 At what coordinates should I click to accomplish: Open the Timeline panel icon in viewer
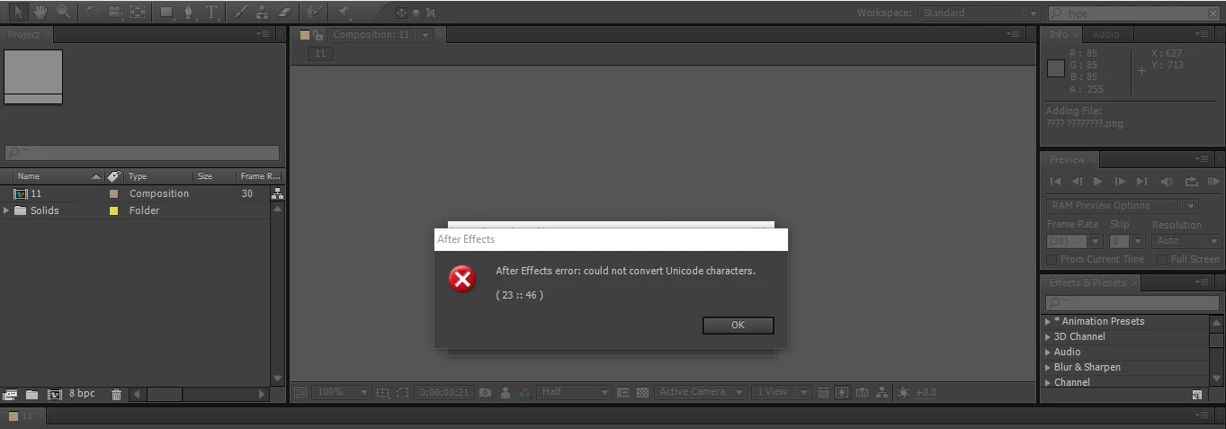pyautogui.click(x=863, y=392)
